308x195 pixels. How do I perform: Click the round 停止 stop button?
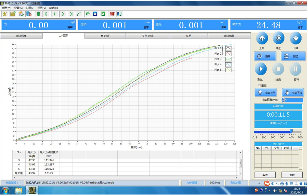click(x=278, y=39)
